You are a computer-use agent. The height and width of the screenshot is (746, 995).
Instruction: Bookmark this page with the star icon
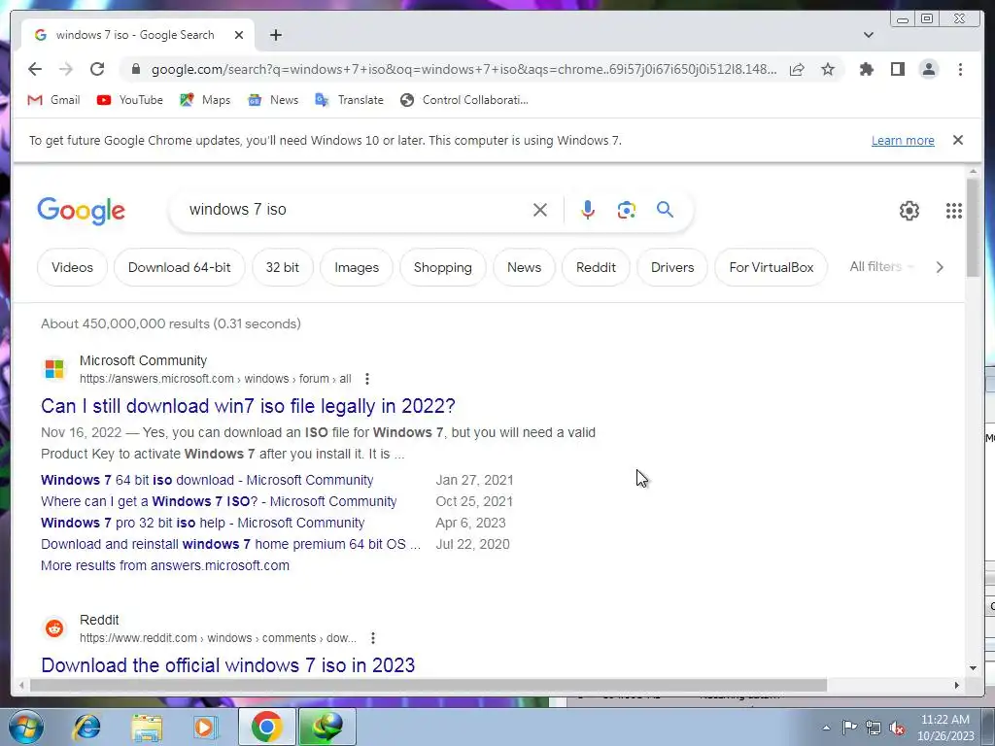coord(828,69)
